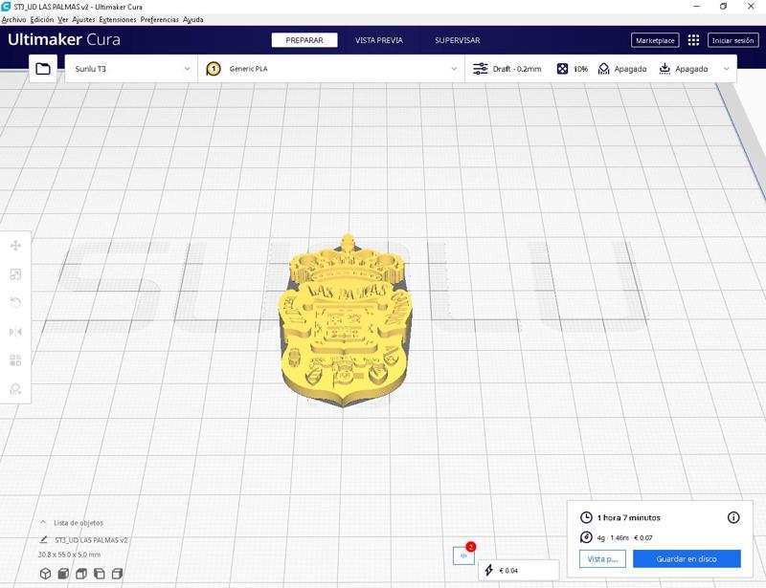Open the Ayuda menu

[193, 19]
